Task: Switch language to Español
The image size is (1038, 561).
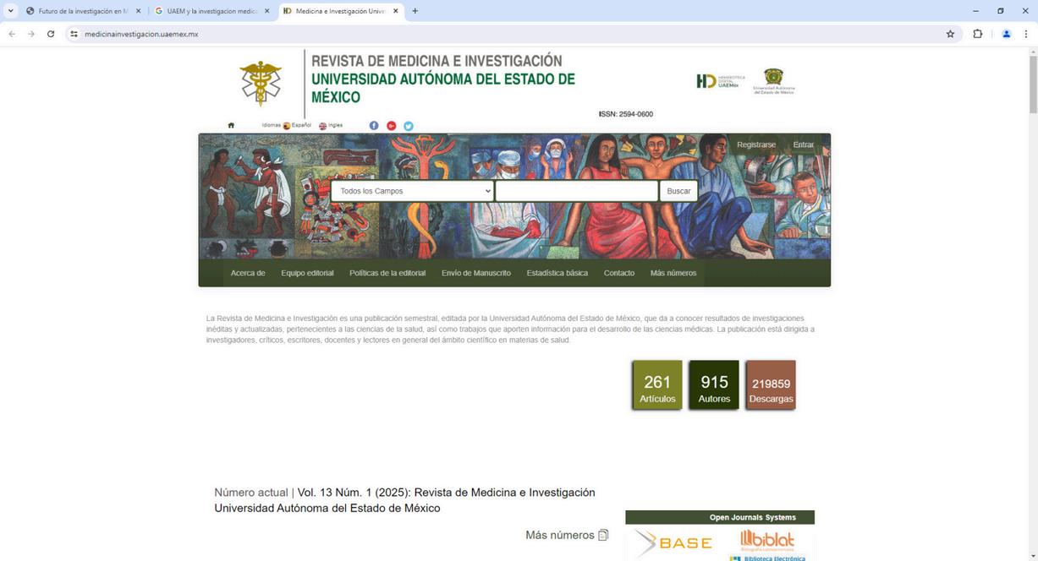Action: pos(297,125)
